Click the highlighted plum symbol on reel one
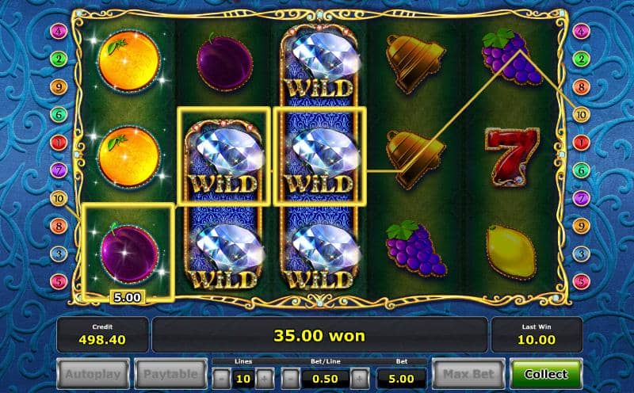Image resolution: width=634 pixels, height=393 pixels. click(x=129, y=253)
